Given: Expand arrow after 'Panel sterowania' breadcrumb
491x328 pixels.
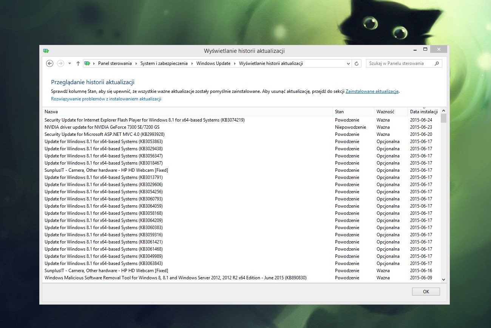Looking at the screenshot, I should click(x=136, y=63).
